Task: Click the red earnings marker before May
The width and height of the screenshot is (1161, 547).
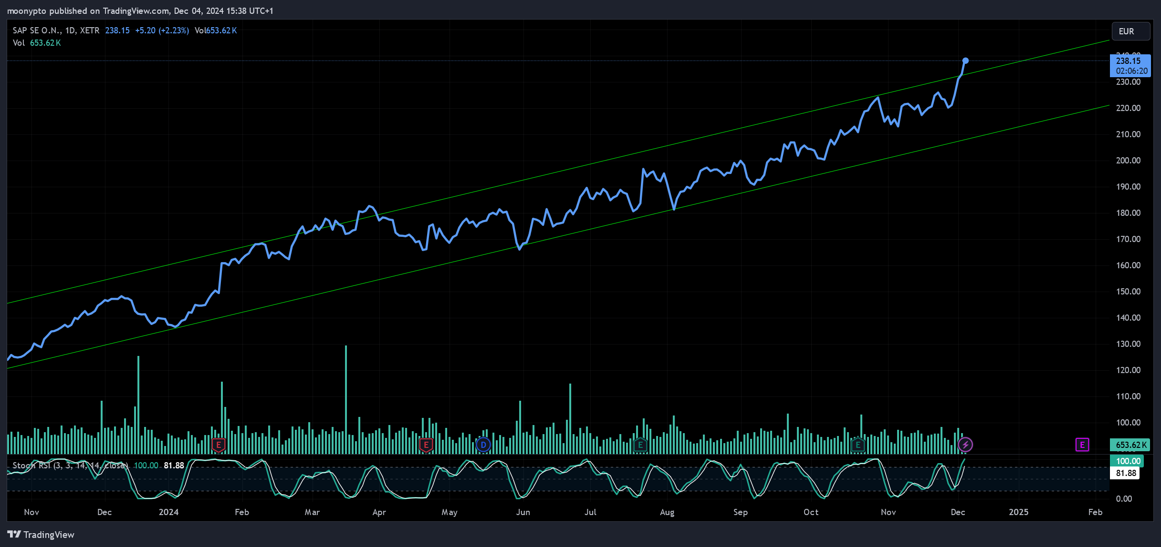Action: 426,445
